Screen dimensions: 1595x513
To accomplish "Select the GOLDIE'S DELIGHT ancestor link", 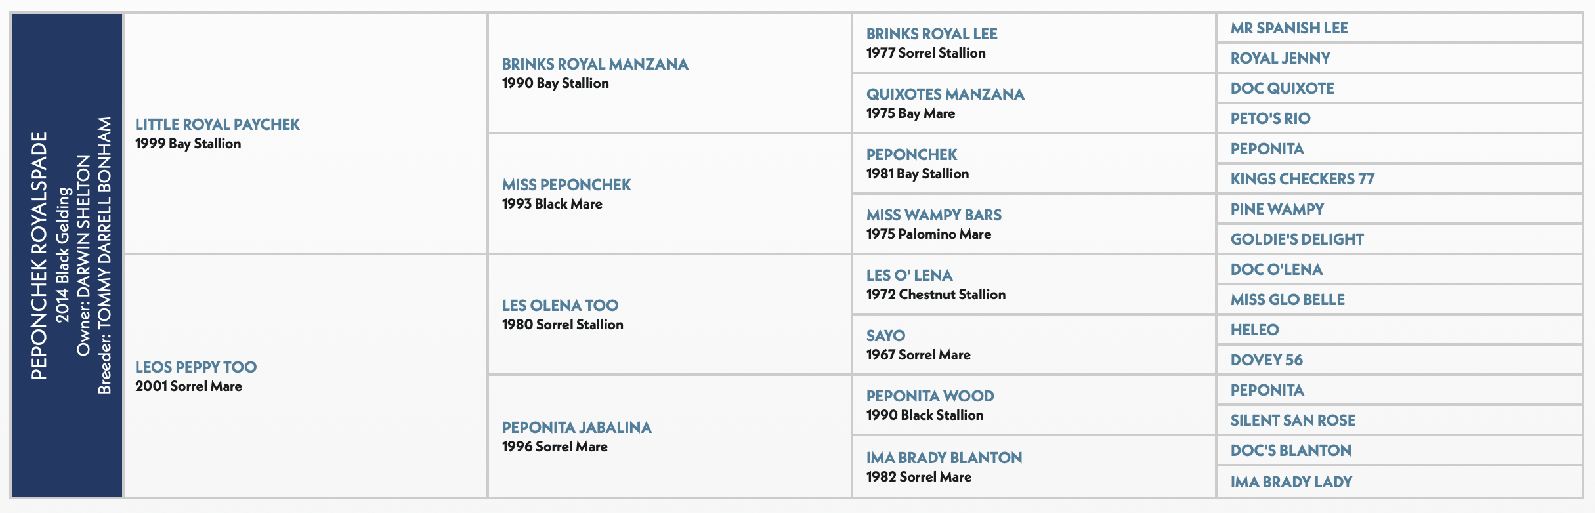I will click(x=1297, y=239).
